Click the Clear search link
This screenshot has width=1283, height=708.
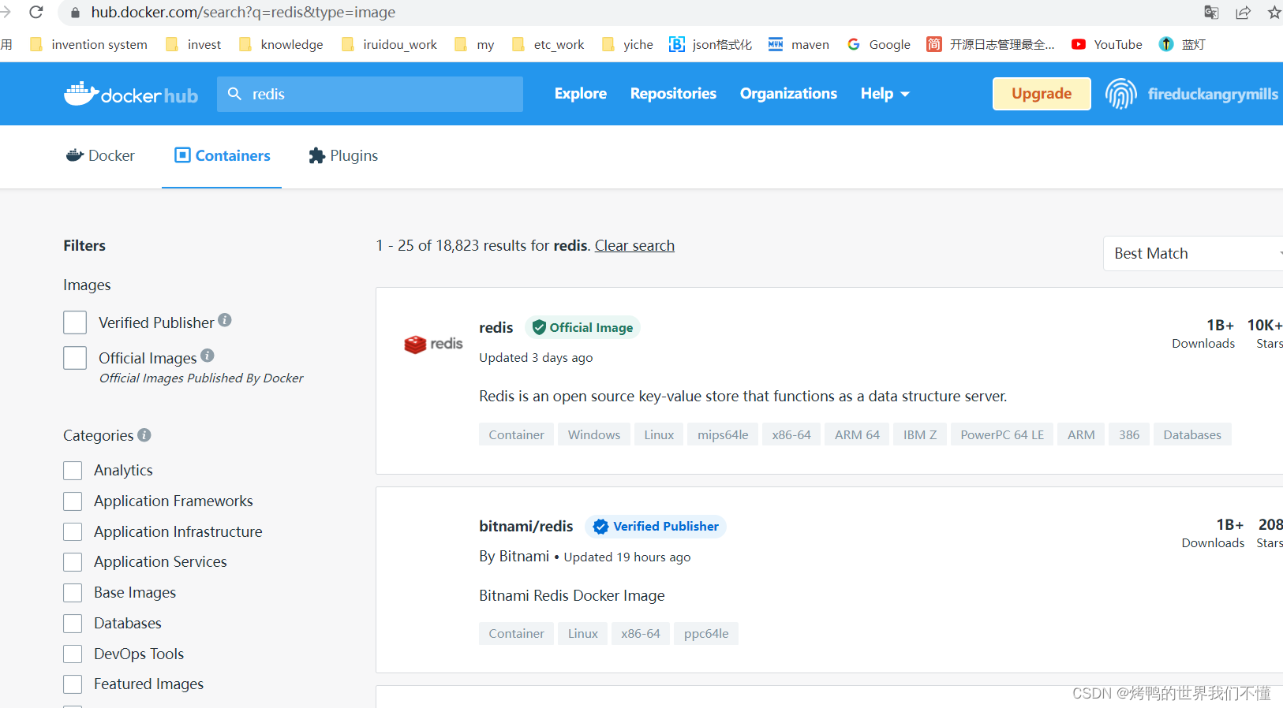[634, 245]
